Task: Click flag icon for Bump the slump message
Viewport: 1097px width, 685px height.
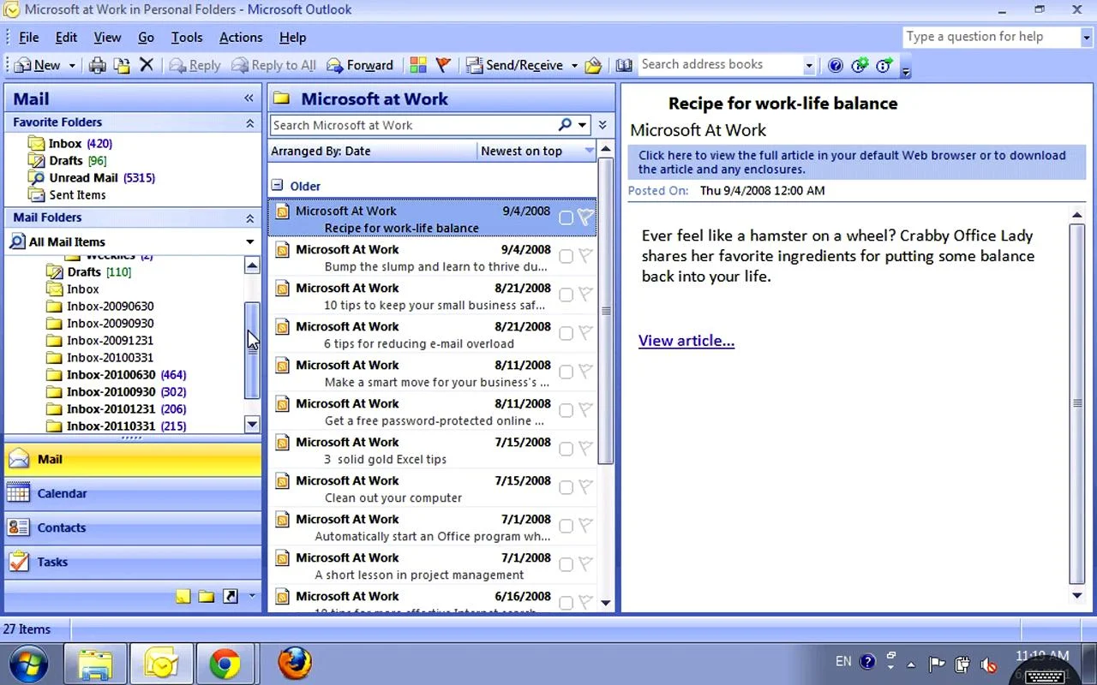Action: (585, 256)
